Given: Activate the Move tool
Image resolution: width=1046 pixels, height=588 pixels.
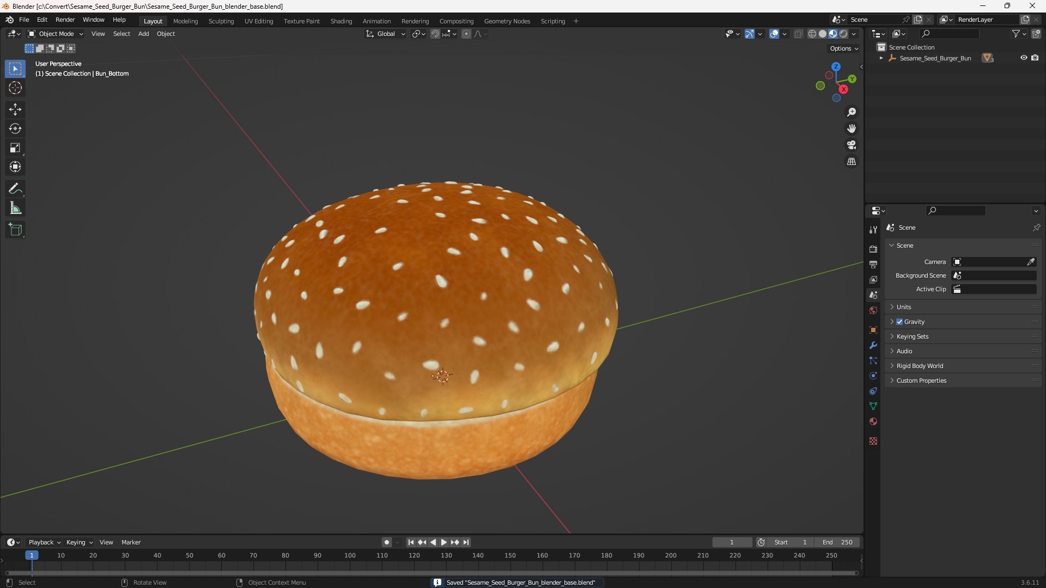Looking at the screenshot, I should (x=15, y=109).
